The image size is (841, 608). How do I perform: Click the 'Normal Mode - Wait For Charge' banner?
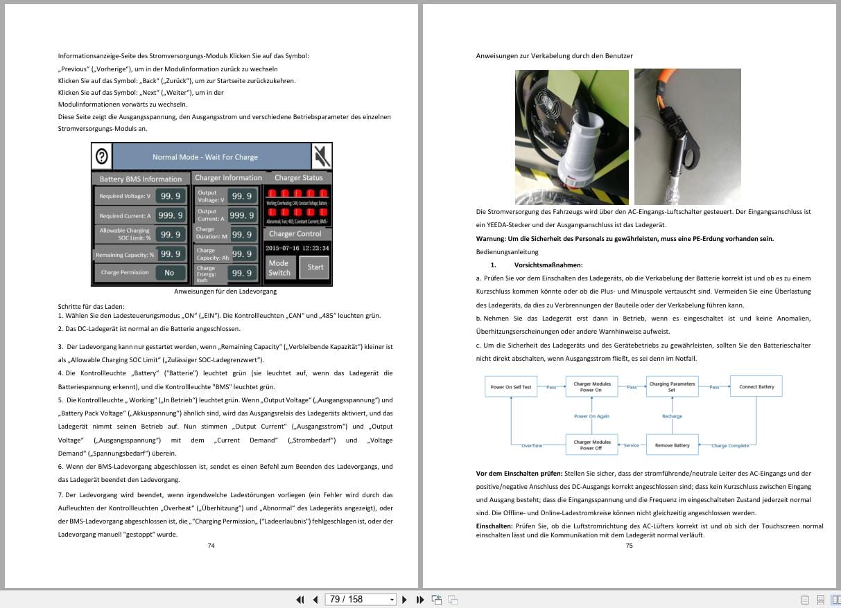(x=211, y=157)
